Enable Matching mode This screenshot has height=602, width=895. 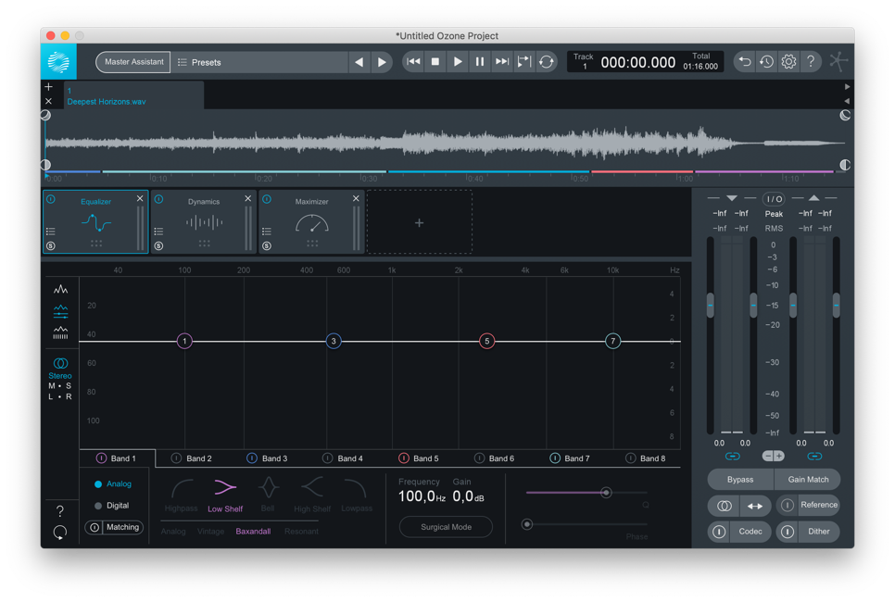point(115,527)
